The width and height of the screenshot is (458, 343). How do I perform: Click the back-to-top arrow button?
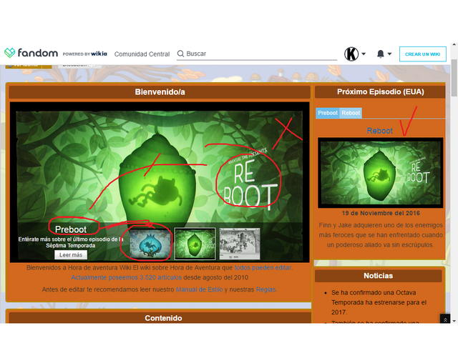click(x=445, y=319)
